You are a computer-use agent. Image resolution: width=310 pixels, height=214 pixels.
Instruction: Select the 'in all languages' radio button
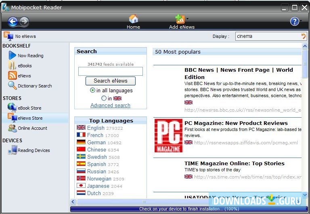click(92, 90)
